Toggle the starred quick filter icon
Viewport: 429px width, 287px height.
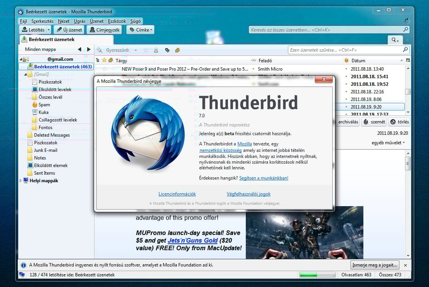coord(146,50)
